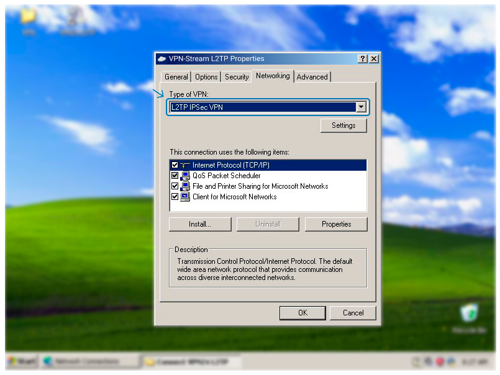Select File and Printer Sharing for Microsoft Networks
Screen dimensions: 500x375
[268, 186]
